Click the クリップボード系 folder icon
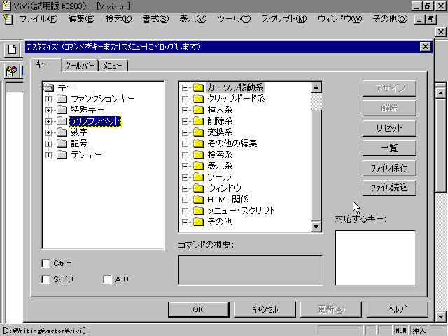The image size is (448, 336). tap(198, 99)
